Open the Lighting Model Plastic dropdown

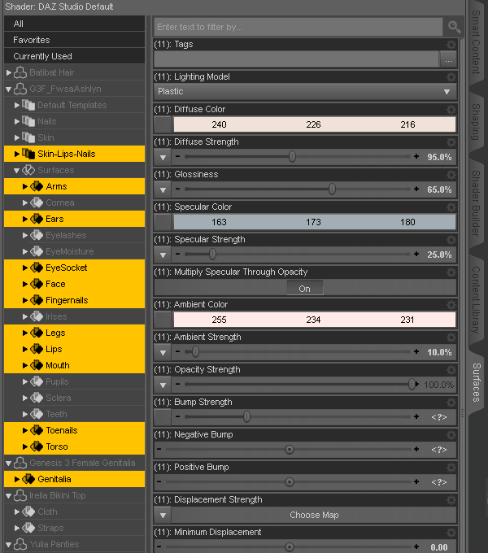305,92
